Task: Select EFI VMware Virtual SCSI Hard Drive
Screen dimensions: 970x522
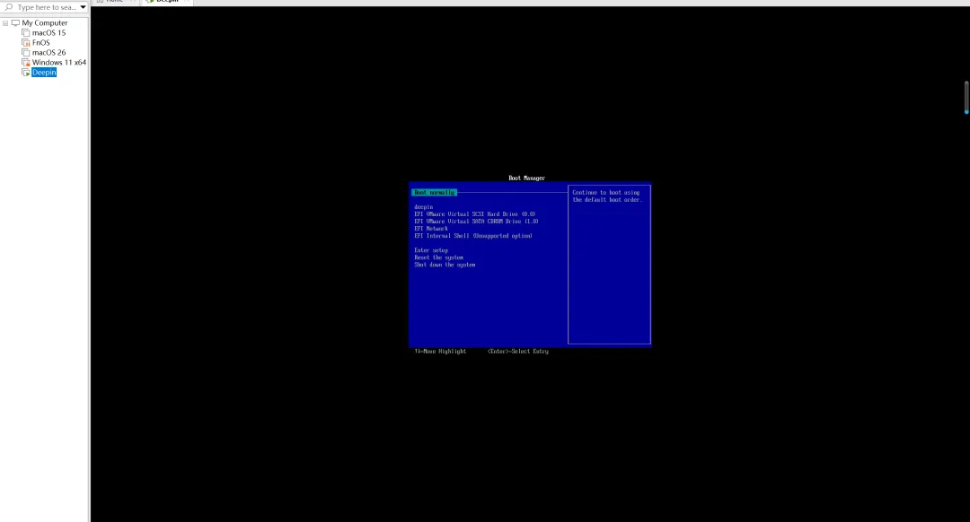Action: (x=474, y=214)
